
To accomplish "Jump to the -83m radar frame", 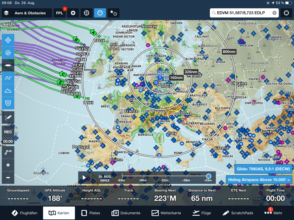I will point(121,180).
